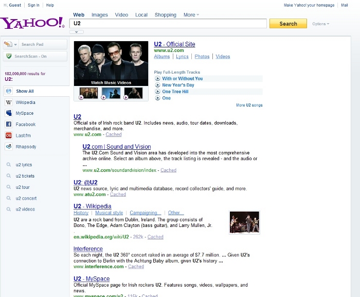The image size is (360, 297).
Task: Open third small music video thumbnail
Action: [133, 93]
